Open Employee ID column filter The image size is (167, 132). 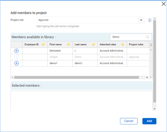click(x=43, y=45)
